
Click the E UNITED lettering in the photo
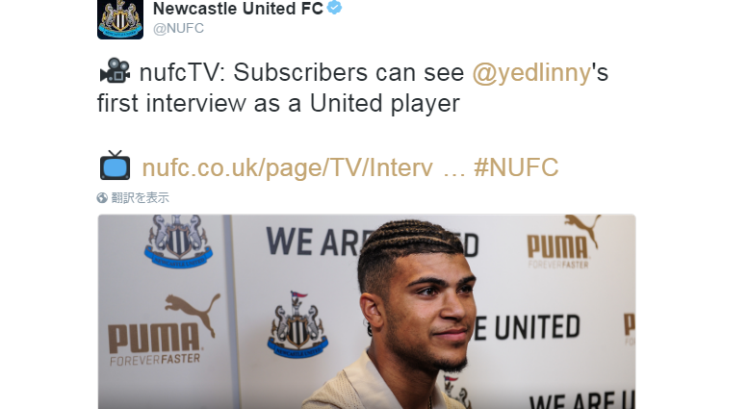(x=528, y=327)
